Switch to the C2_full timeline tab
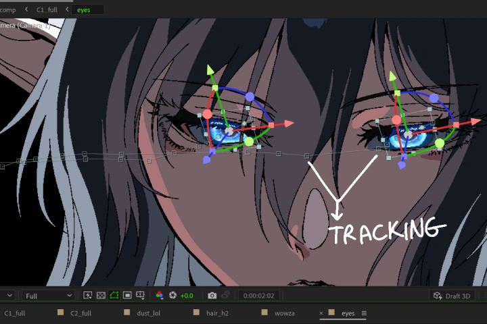487x324 pixels. point(80,313)
